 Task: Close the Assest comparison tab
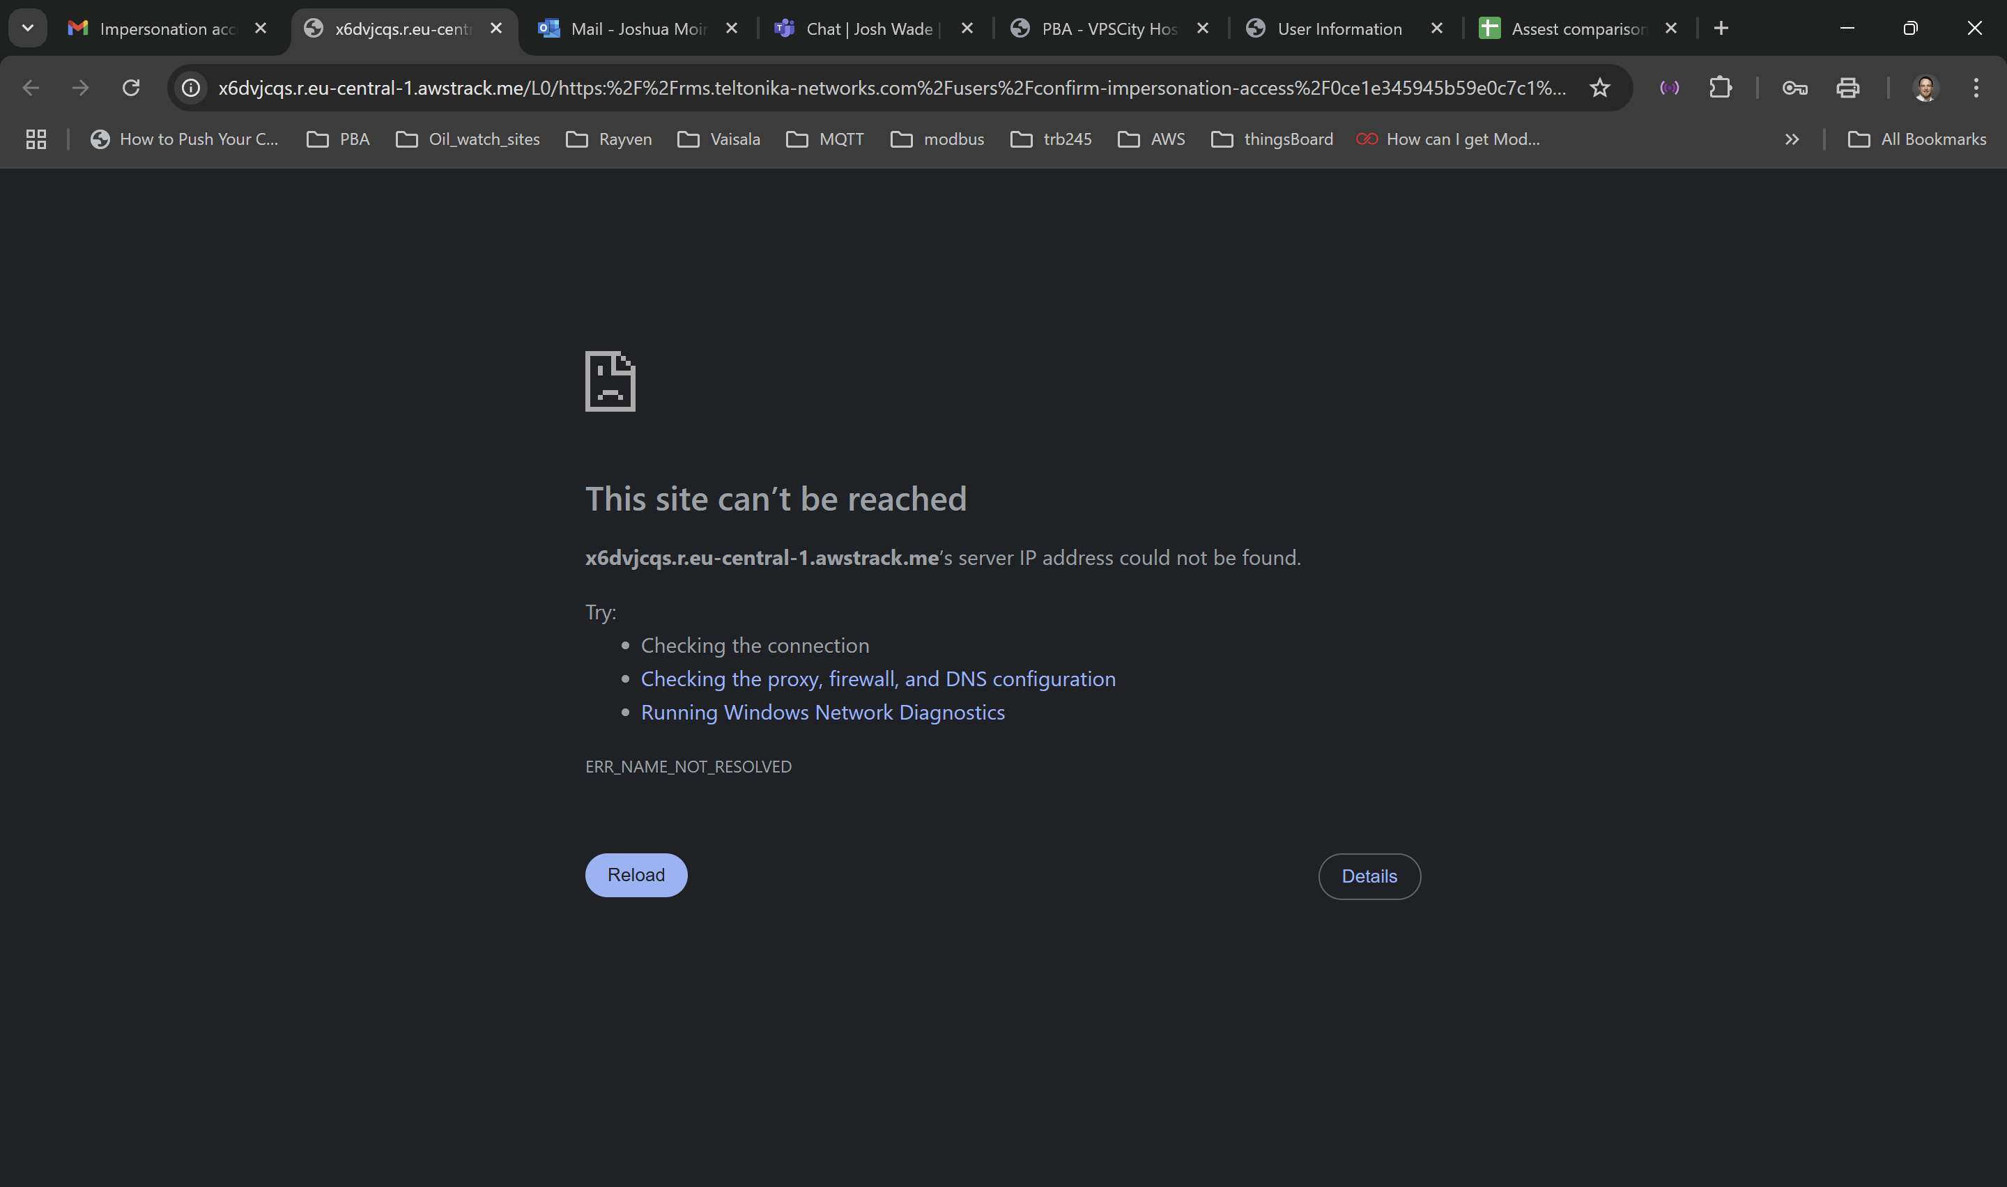1671,28
